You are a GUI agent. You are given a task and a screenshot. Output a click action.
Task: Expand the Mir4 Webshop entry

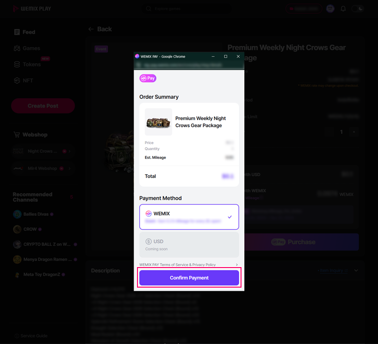[x=43, y=168]
